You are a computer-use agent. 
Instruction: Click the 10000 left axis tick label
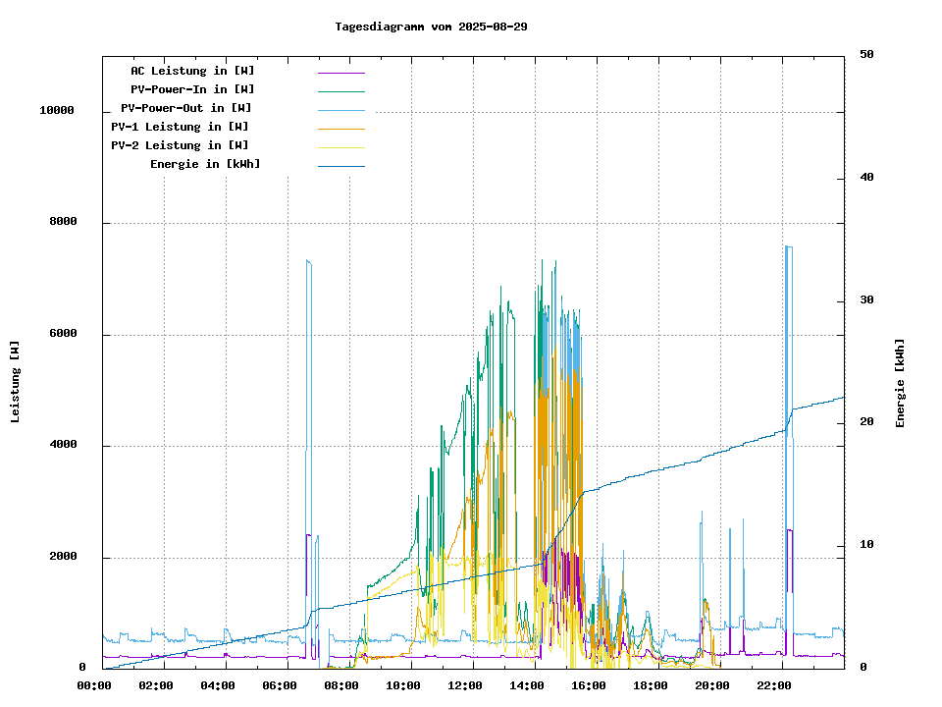coord(57,111)
